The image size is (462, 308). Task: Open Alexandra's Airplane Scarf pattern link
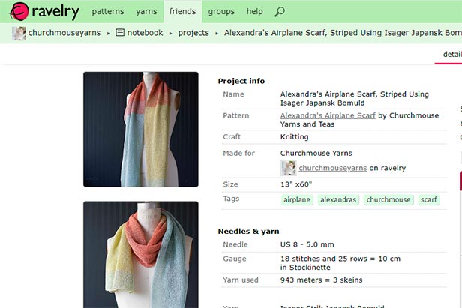(x=328, y=115)
